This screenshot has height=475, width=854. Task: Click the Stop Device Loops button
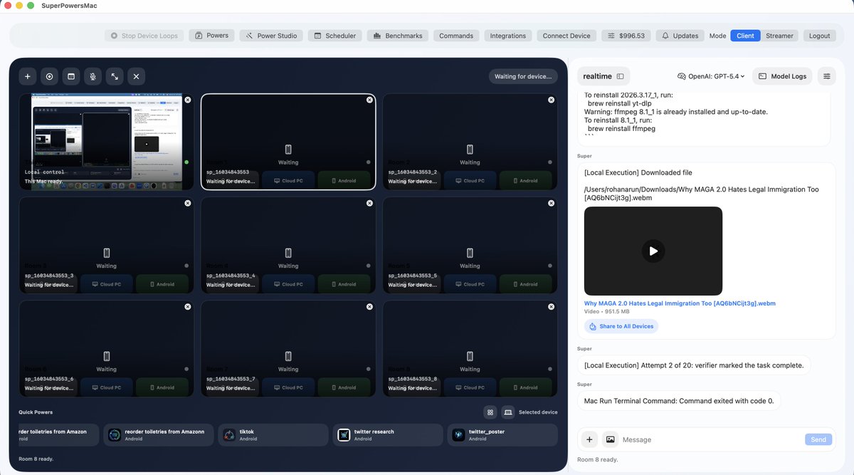click(x=144, y=36)
